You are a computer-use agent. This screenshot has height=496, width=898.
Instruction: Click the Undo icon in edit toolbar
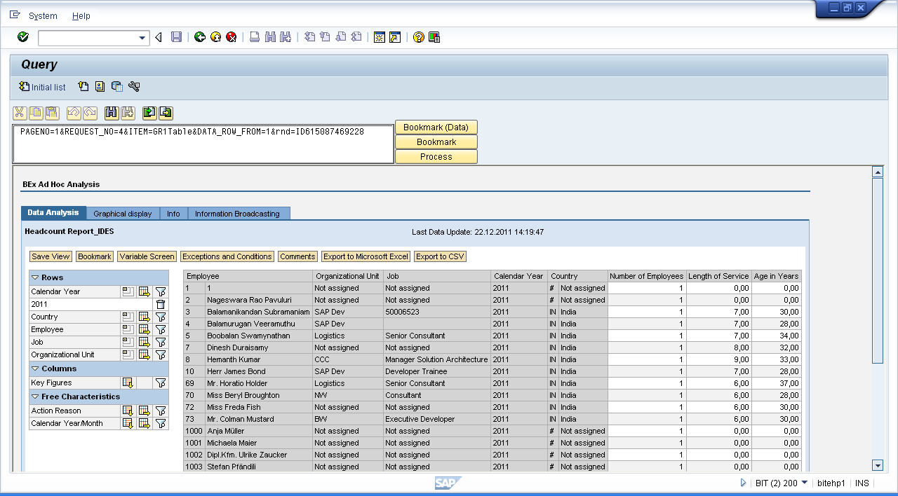click(74, 112)
